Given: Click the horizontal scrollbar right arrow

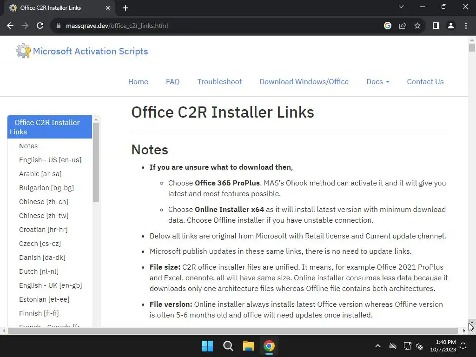Looking at the screenshot, I should coord(464,331).
